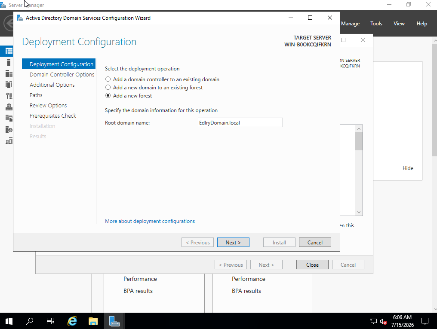Click the wizard title bar icon
The height and width of the screenshot is (329, 437).
(20, 18)
